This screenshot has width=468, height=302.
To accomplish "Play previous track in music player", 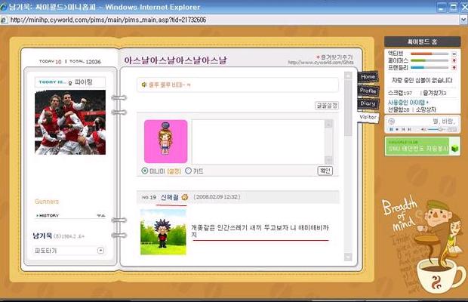I will pyautogui.click(x=403, y=129).
